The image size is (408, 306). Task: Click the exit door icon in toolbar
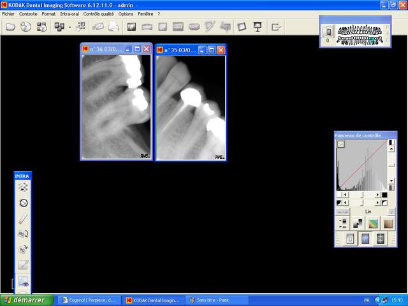[276, 27]
